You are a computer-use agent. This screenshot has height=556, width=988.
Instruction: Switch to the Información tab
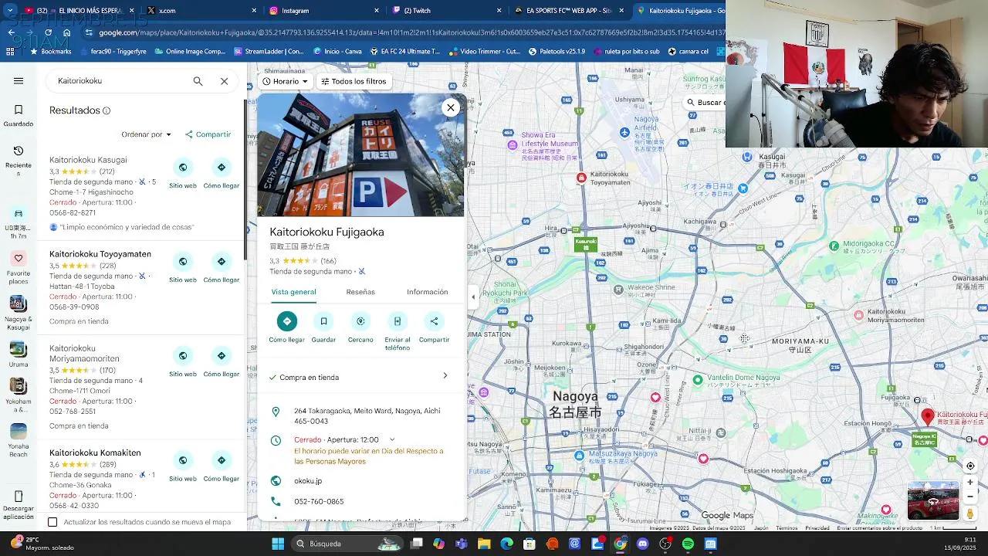pos(428,292)
